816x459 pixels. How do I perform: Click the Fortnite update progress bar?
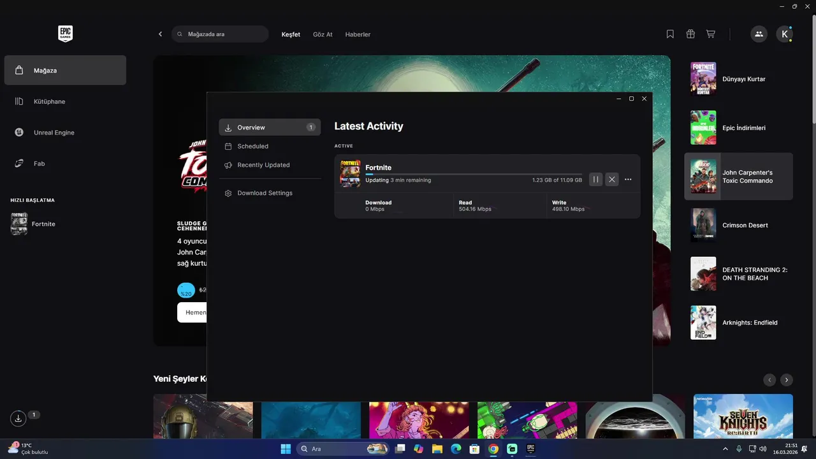pos(474,174)
